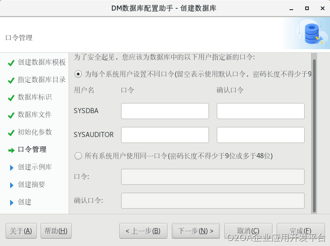Select 为每个系统用户设置不同口令 radio option

point(78,74)
